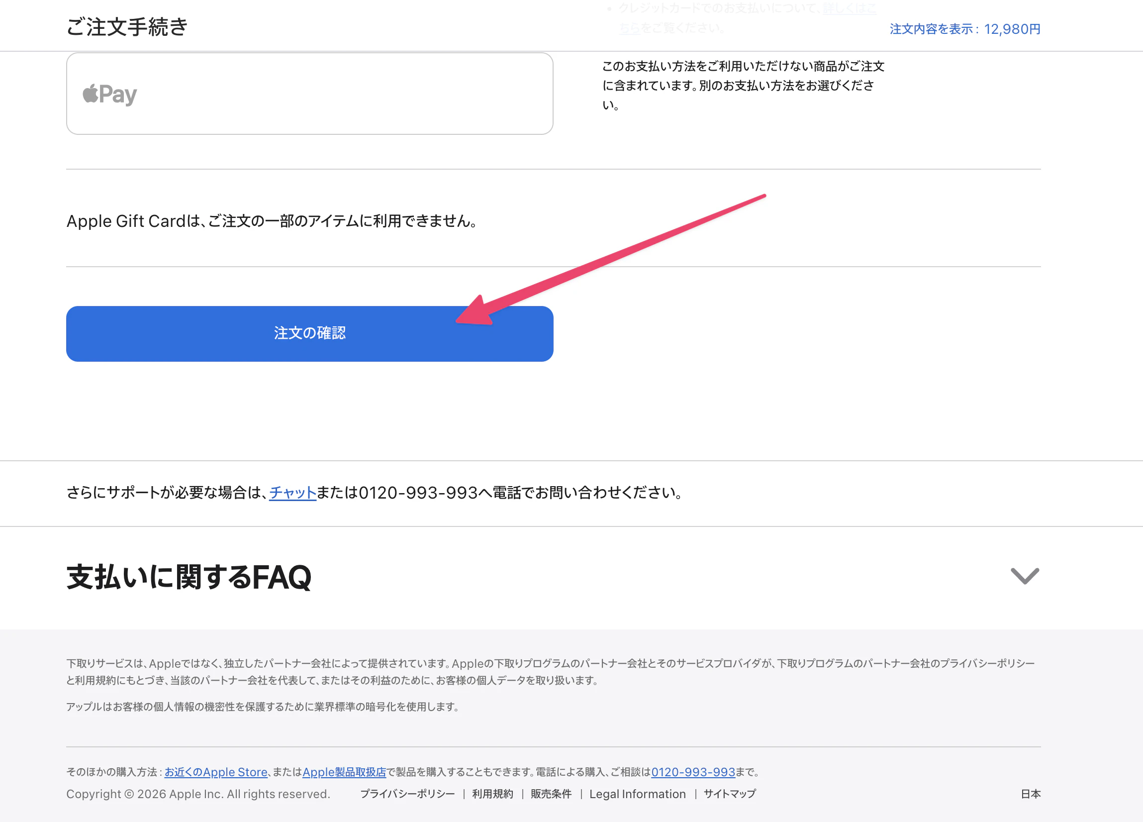
Task: Click the 支払いに関するFAQ heading
Action: coord(189,576)
